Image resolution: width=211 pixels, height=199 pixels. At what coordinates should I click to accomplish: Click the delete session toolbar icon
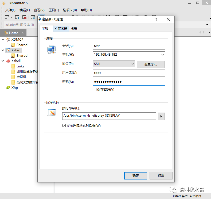pos(24,17)
